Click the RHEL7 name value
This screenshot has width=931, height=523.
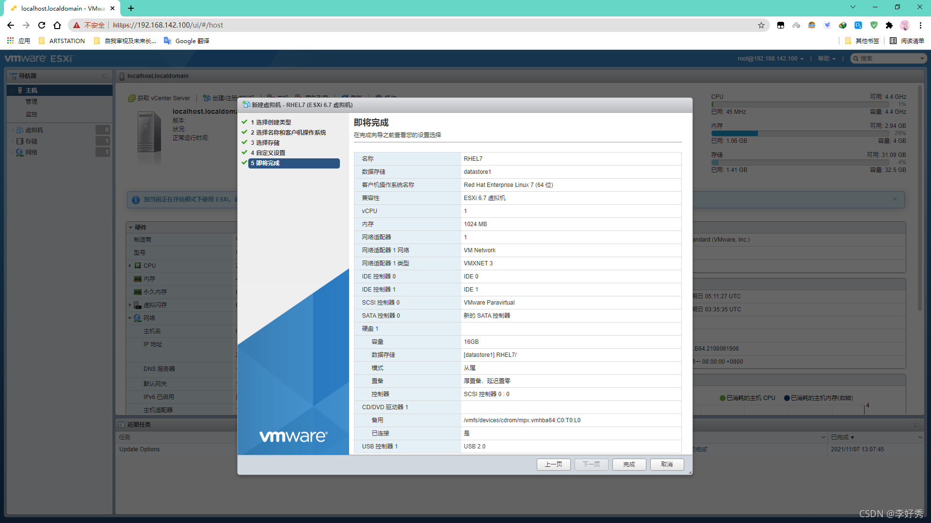click(473, 159)
